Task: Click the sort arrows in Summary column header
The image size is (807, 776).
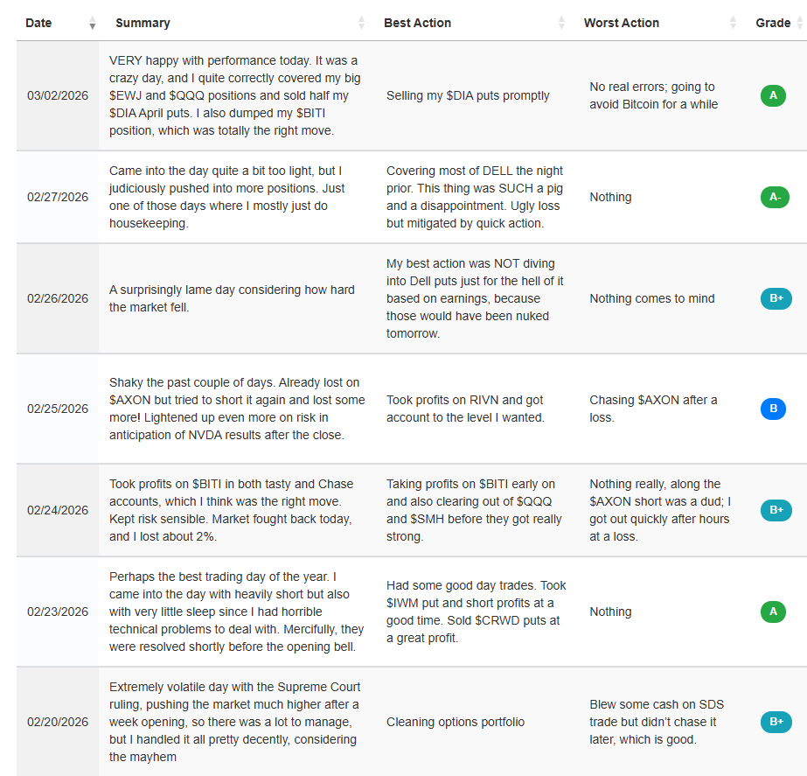Action: (361, 24)
